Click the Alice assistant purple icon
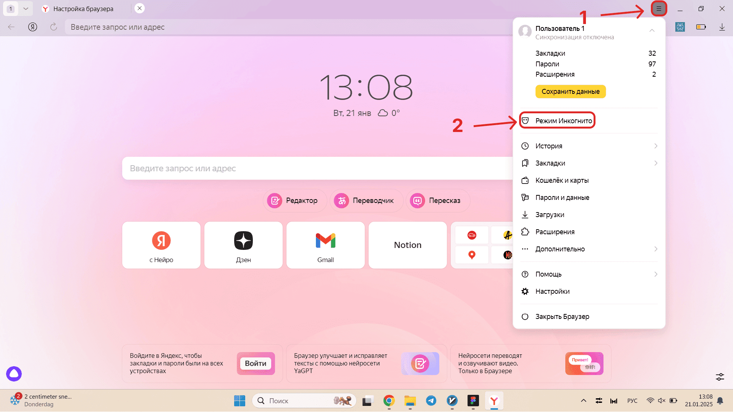Image resolution: width=733 pixels, height=412 pixels. point(14,374)
